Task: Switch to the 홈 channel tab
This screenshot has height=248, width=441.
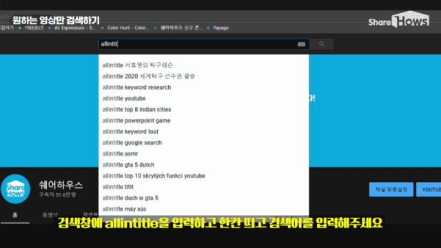Action: coord(15,215)
